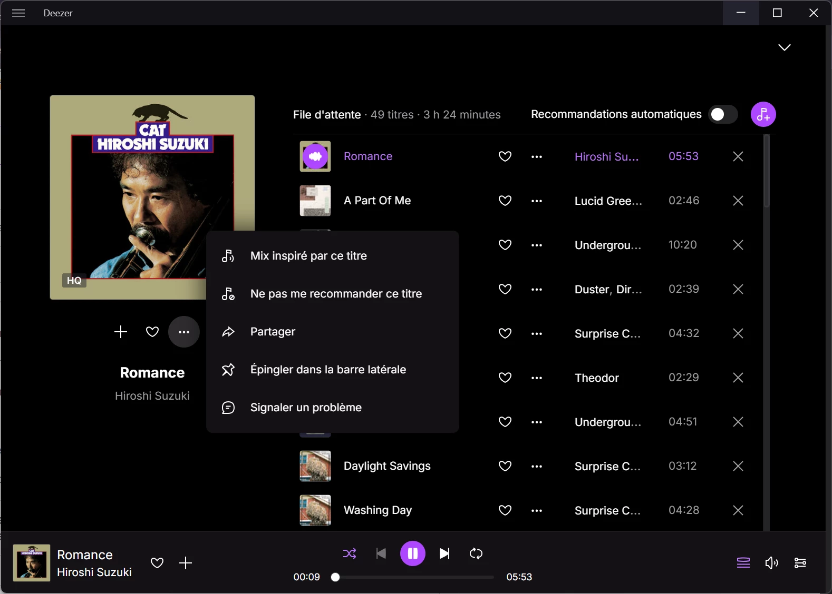
Task: Click the three-dots button under album cover
Action: tap(184, 332)
